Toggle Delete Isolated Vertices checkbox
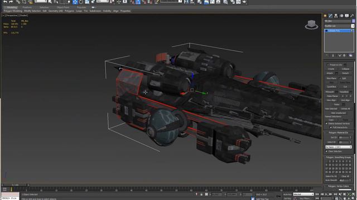 (x=327, y=123)
